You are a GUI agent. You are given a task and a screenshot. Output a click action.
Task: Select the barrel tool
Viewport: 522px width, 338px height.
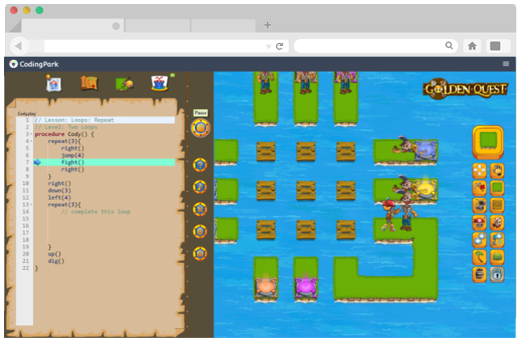click(x=480, y=274)
